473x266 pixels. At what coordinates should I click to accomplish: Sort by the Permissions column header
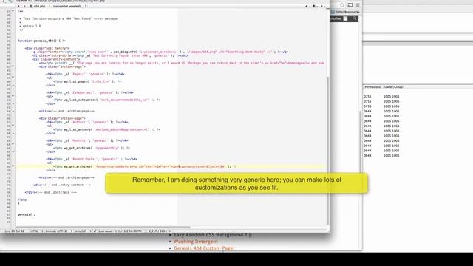372,87
